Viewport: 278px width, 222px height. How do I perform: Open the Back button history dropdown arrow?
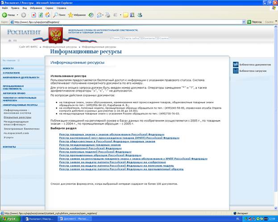coord(17,15)
